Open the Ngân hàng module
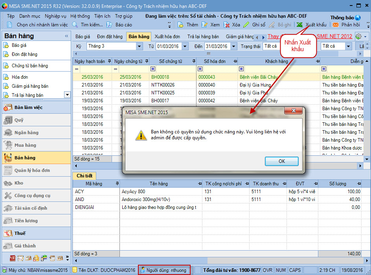 coord(37,133)
